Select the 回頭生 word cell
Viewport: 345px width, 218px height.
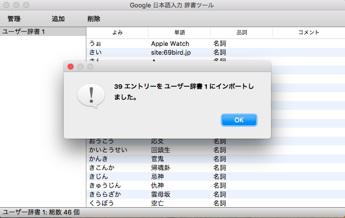coord(180,150)
